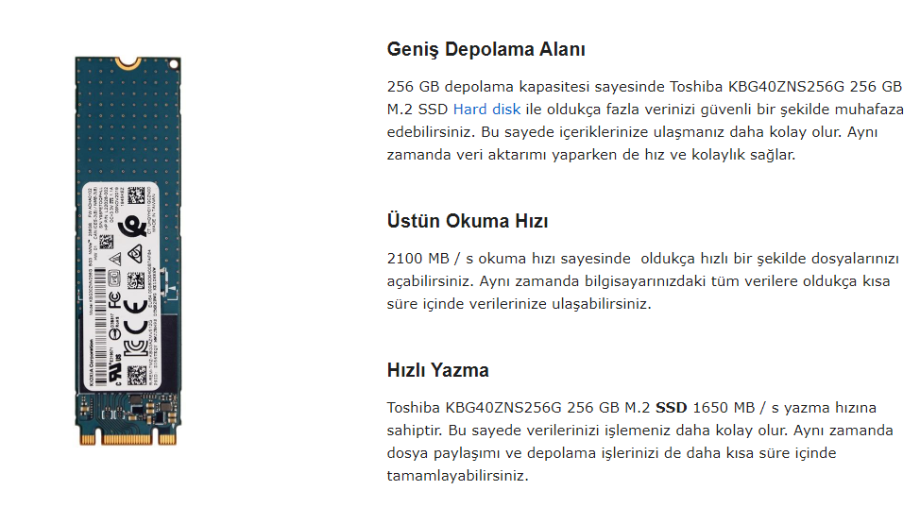Click the barcode stripes on the SSD label
Screen dimensions: 920x524
click(101, 325)
